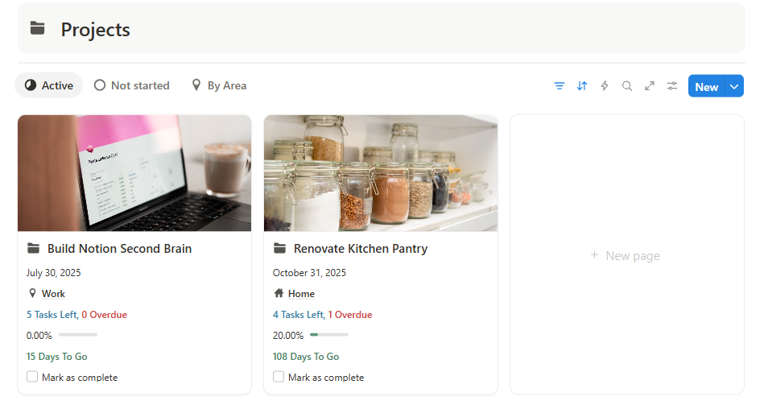768x405 pixels.
Task: Open the Build Notion Second Brain title
Action: [119, 249]
